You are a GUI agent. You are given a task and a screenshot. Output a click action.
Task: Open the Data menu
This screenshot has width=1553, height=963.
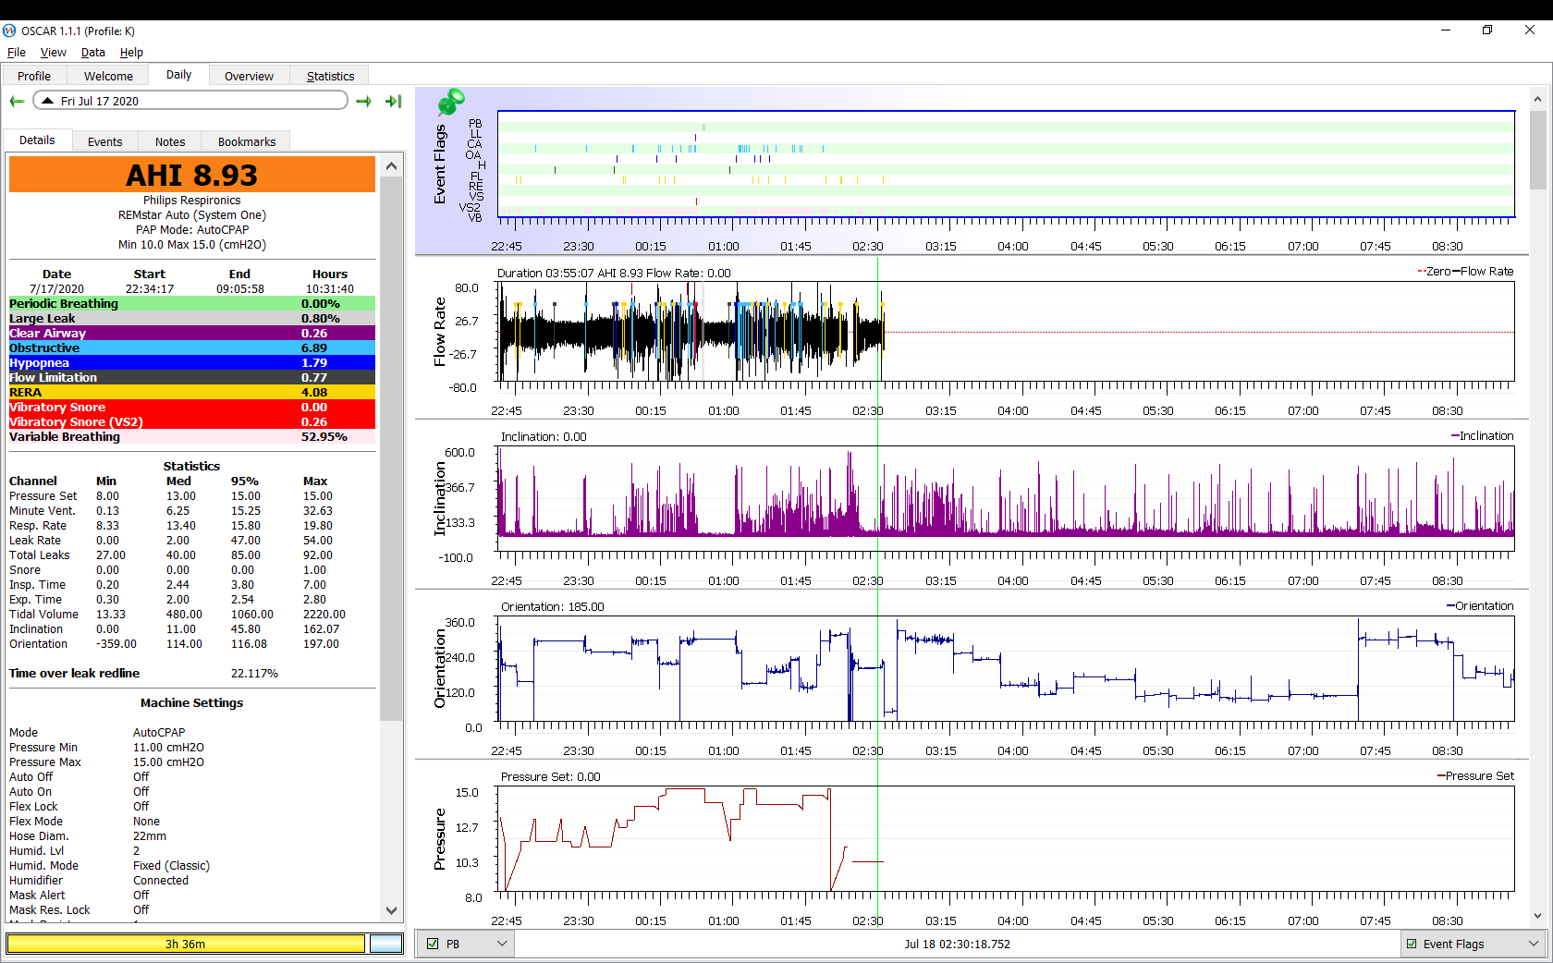pos(92,53)
